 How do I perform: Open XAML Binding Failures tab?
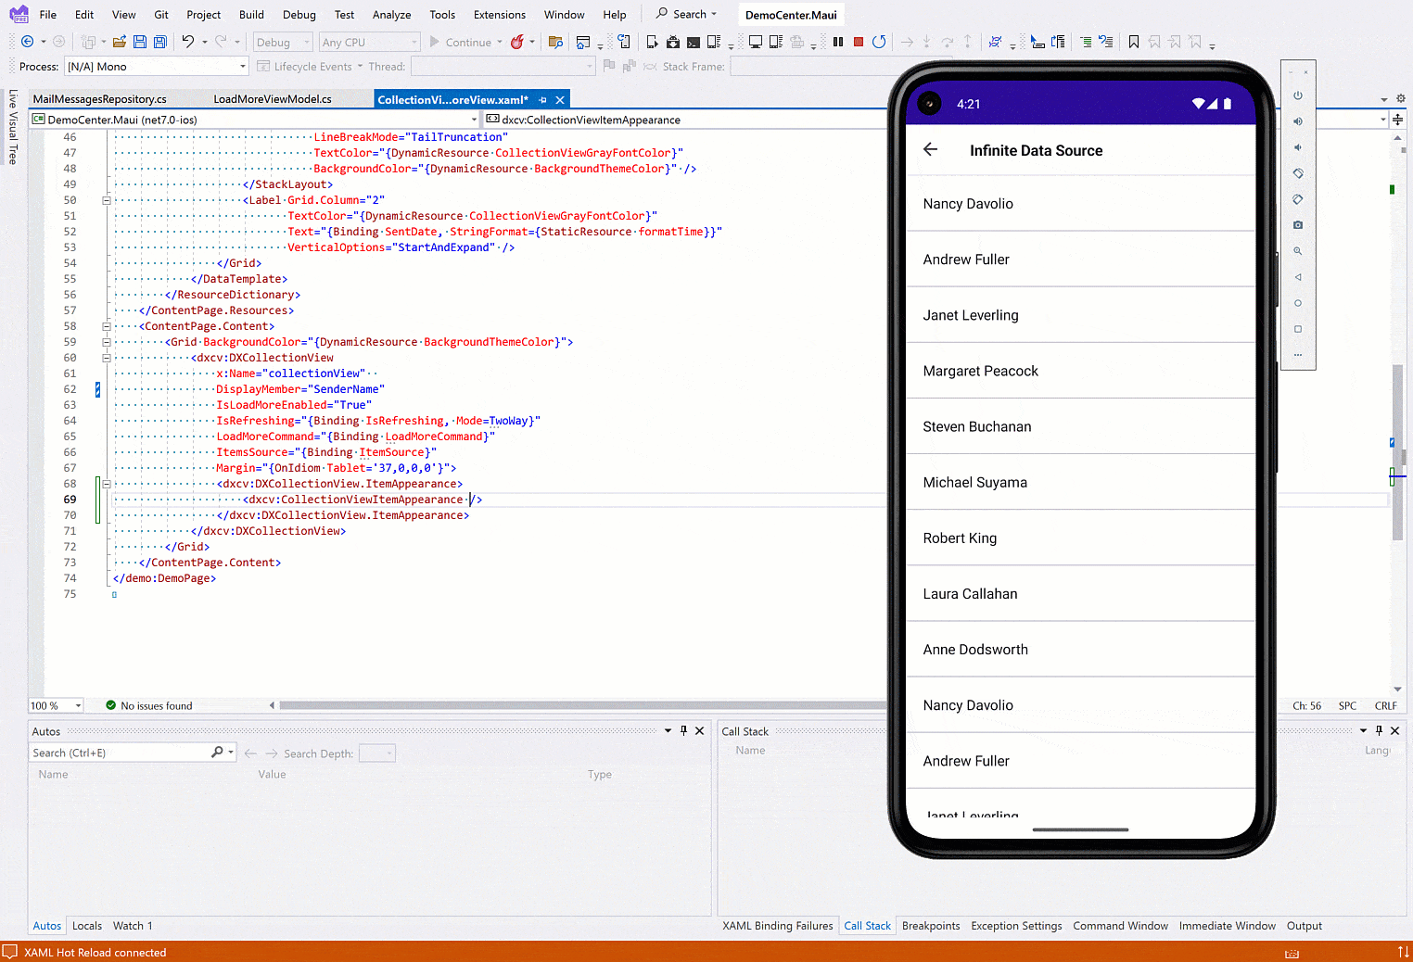(x=778, y=926)
